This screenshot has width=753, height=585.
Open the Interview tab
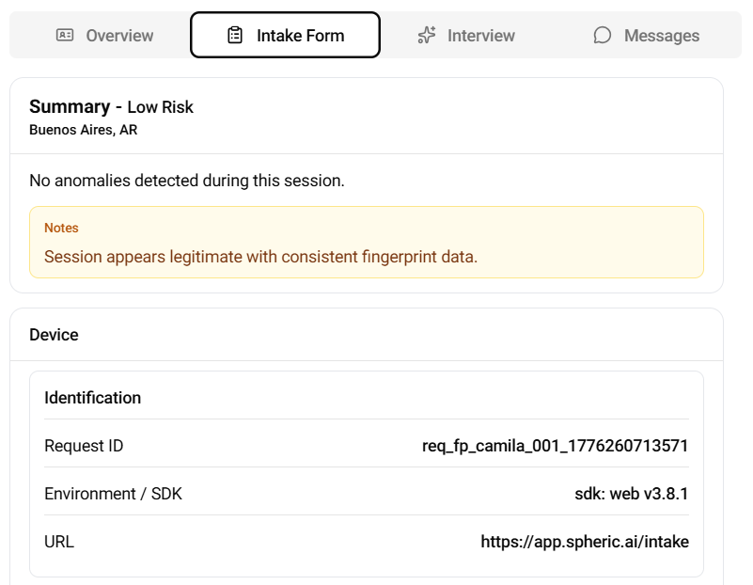pyautogui.click(x=480, y=36)
